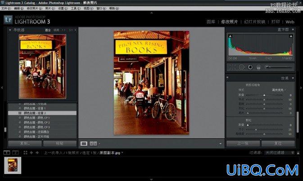The image size is (303, 181).
Task: Switch to the Web module
Action: click(290, 22)
